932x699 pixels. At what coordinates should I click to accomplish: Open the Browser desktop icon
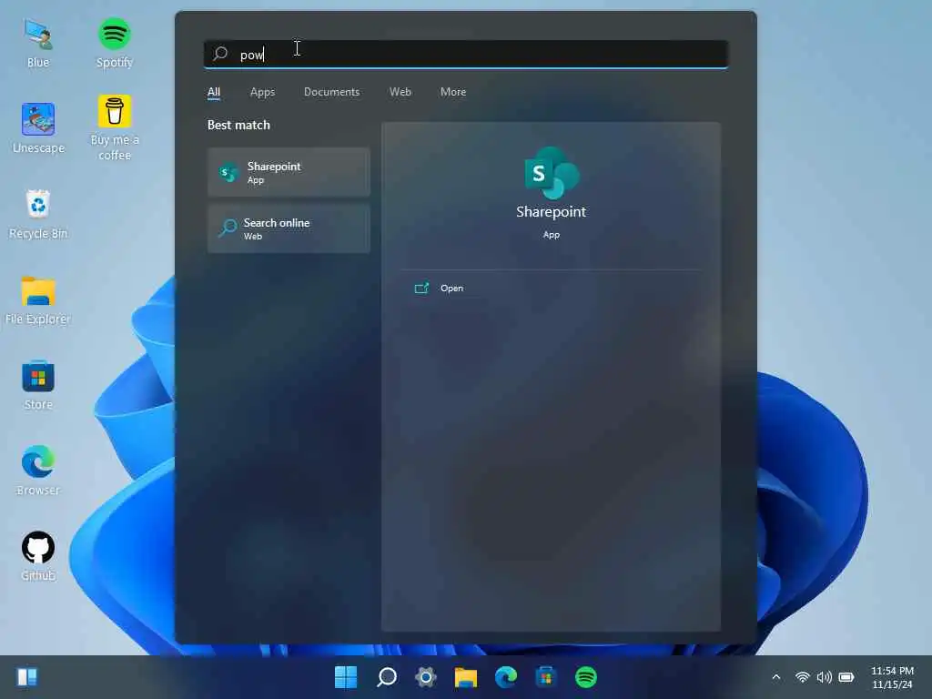tap(38, 471)
